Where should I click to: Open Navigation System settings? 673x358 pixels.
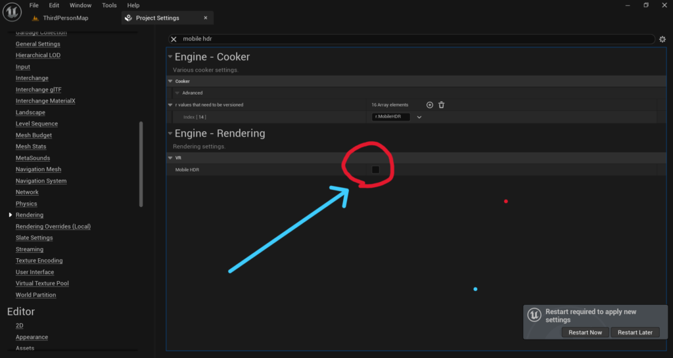click(41, 181)
